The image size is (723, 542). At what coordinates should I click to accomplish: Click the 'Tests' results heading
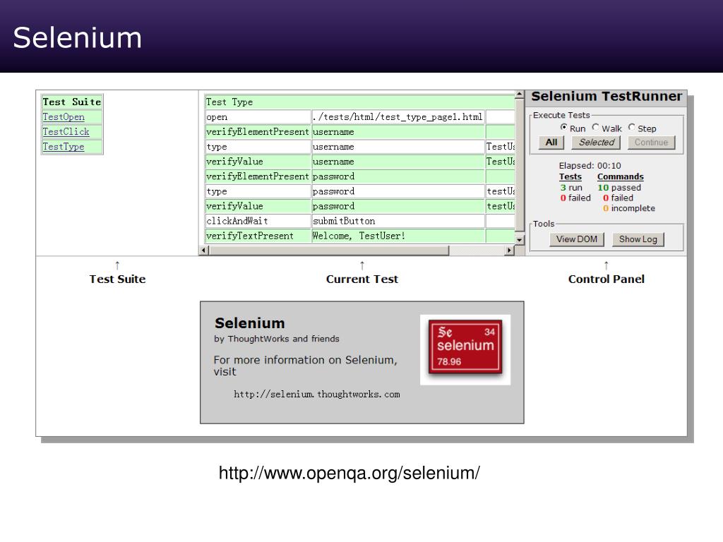[570, 176]
